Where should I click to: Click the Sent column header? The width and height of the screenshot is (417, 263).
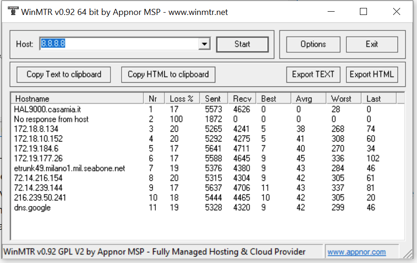point(213,99)
